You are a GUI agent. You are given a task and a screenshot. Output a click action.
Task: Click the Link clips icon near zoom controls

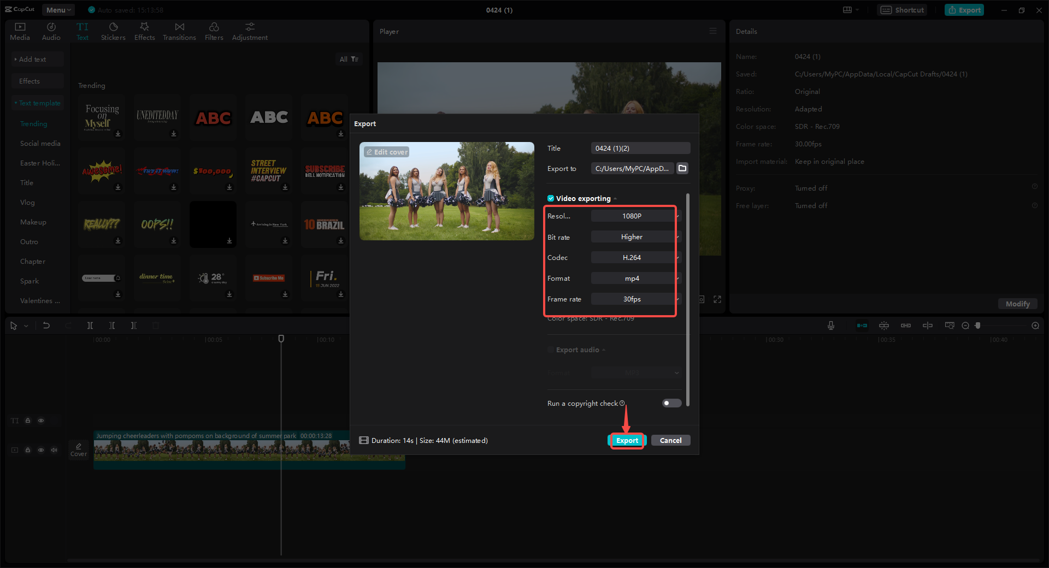coord(906,325)
